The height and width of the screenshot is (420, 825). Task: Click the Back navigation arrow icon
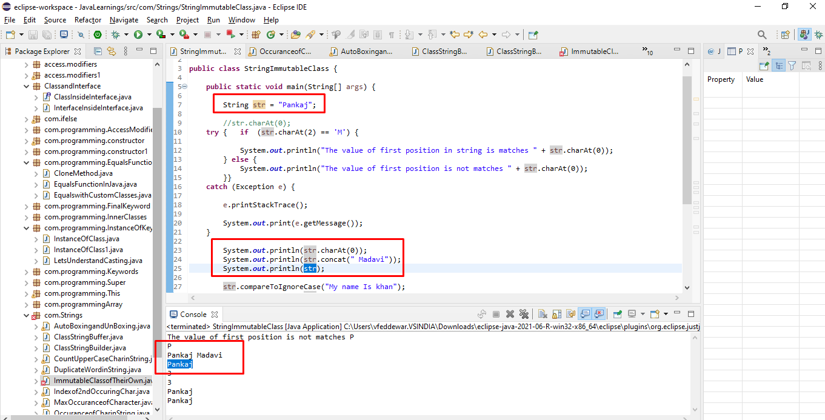pyautogui.click(x=483, y=35)
